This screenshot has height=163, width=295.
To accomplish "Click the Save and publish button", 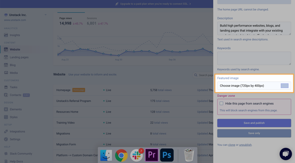I will 254,123.
